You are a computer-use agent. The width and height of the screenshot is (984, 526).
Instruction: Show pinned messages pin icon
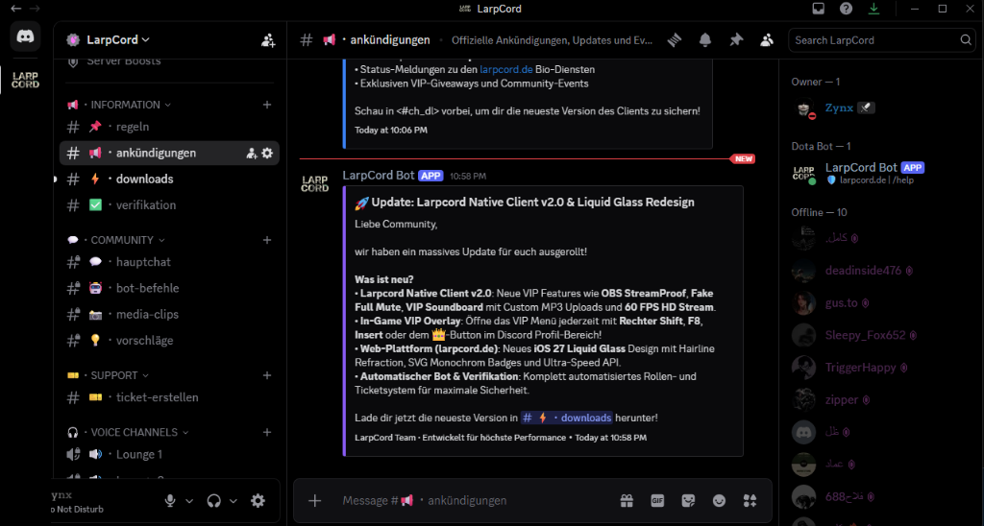tap(736, 40)
